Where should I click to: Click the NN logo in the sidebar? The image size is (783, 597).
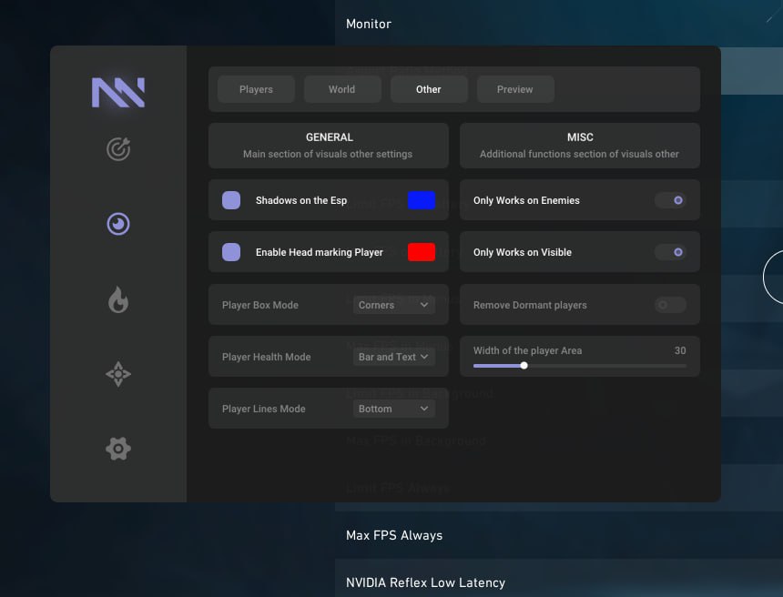coord(118,93)
